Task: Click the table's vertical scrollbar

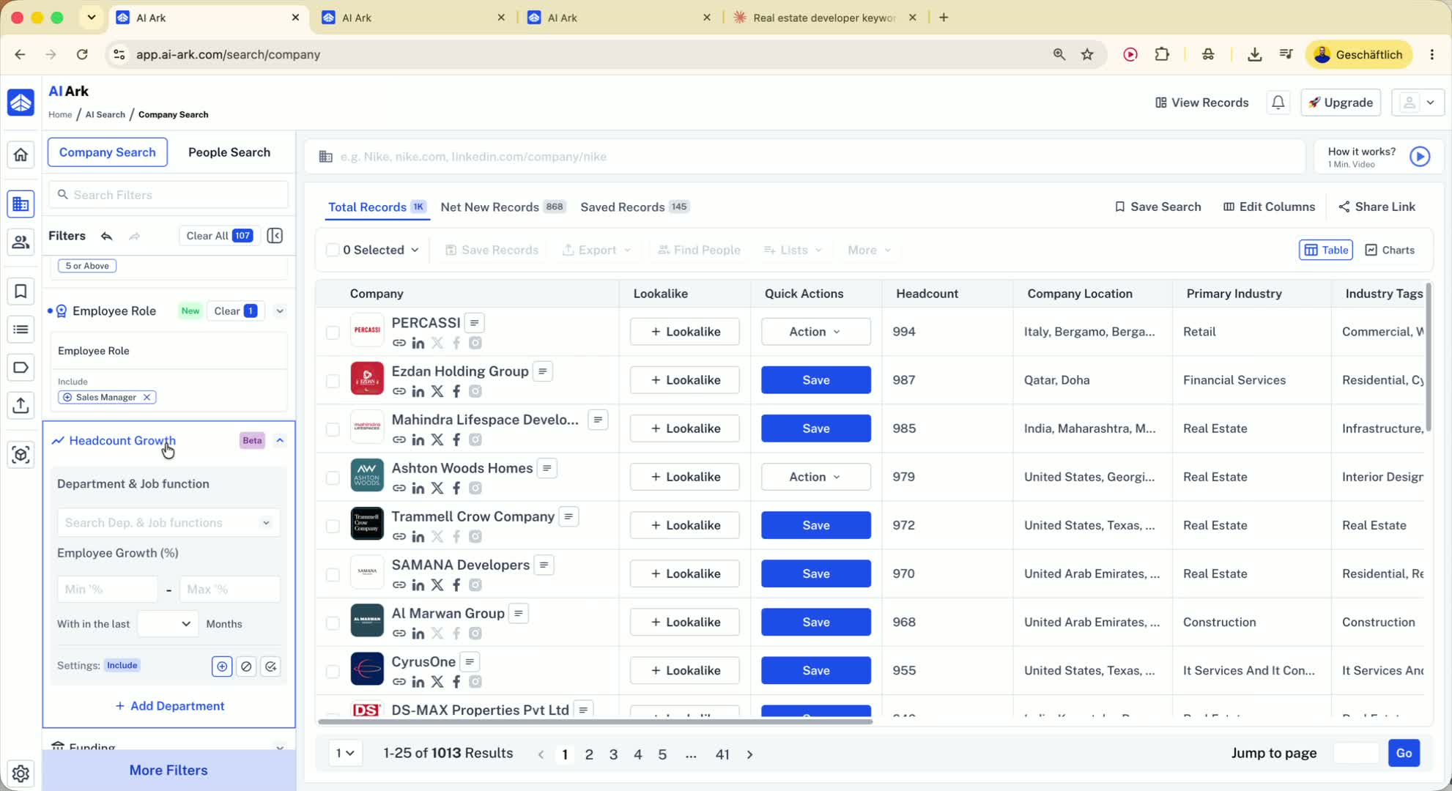Action: [1429, 357]
